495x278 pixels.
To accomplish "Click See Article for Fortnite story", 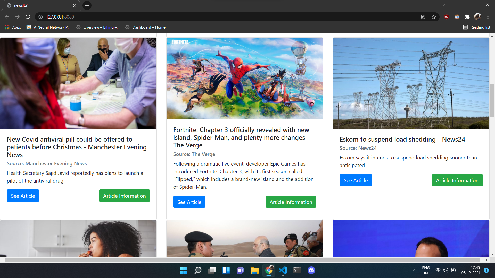I will (189, 202).
